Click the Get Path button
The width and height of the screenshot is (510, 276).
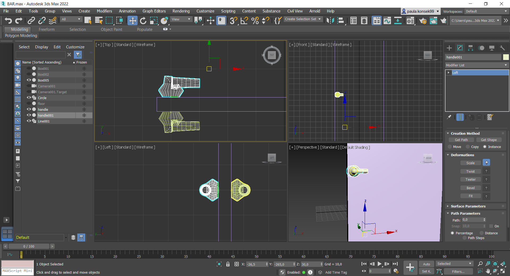461,140
